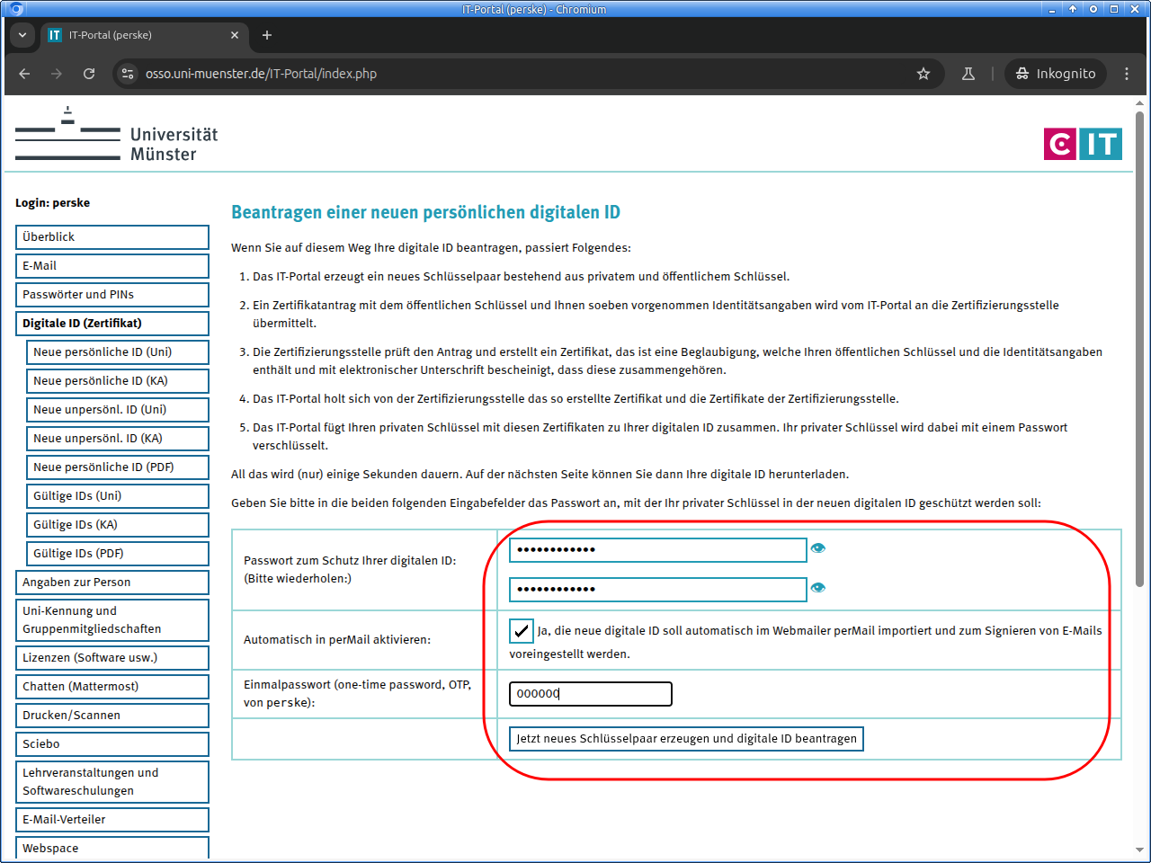Click the browser back arrow
The height and width of the screenshot is (863, 1151).
[24, 74]
